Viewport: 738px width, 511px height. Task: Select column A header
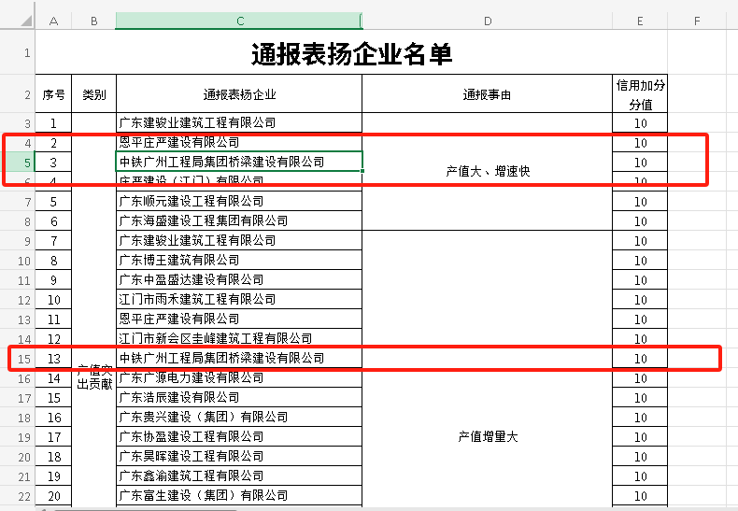coord(53,21)
